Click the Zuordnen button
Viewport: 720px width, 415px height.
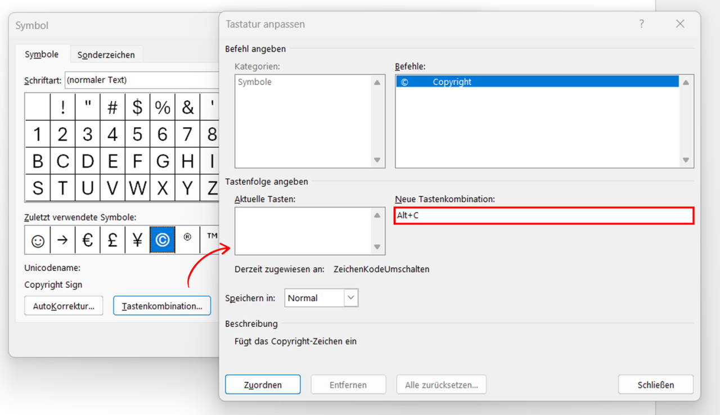[263, 384]
